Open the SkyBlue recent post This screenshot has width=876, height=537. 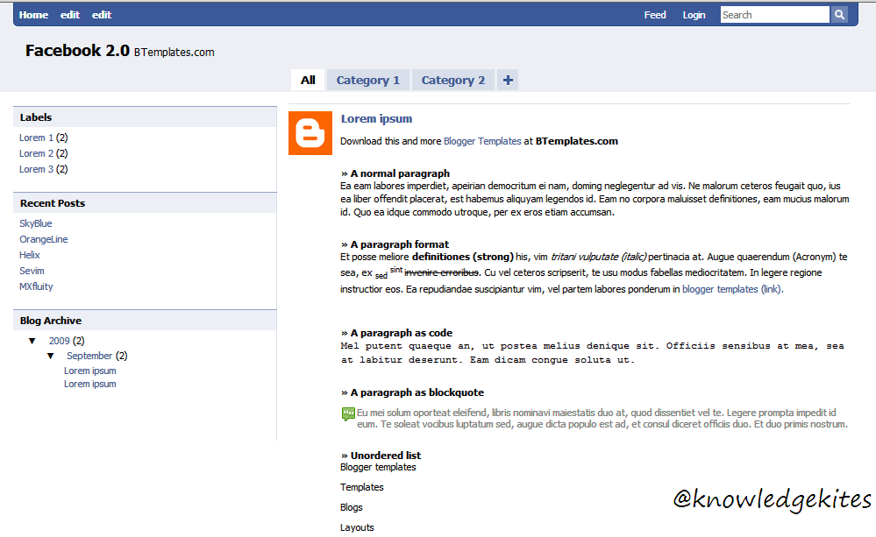point(36,223)
